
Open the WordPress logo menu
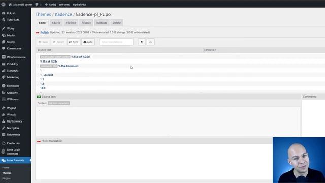pos(4,4)
